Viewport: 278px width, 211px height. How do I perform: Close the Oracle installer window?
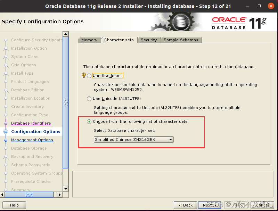click(271, 6)
